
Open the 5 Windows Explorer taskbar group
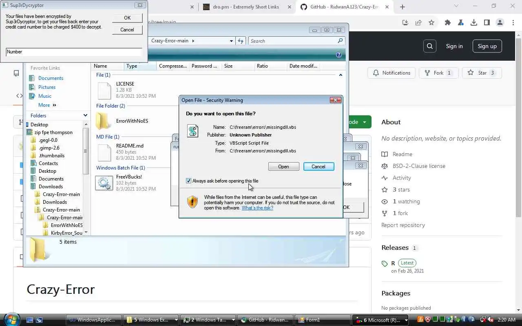pyautogui.click(x=152, y=320)
